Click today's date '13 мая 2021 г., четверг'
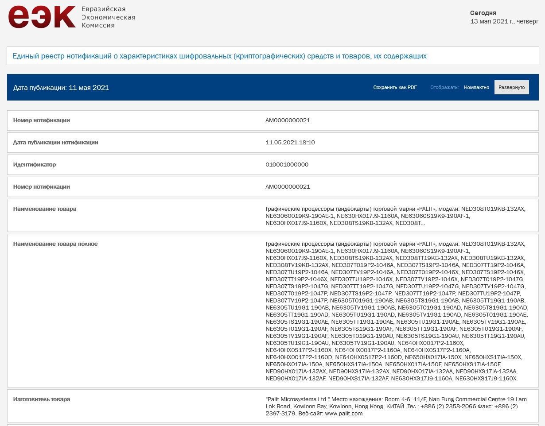The width and height of the screenshot is (545, 426). (505, 21)
